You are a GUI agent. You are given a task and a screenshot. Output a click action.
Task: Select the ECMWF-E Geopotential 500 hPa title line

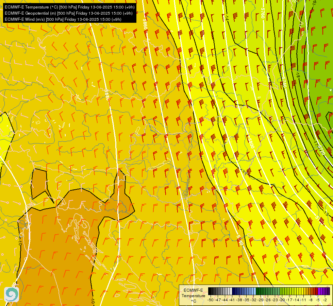click(x=69, y=13)
